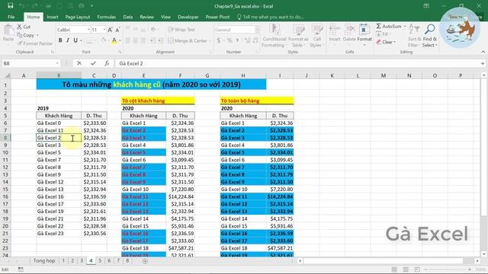488x274 pixels.
Task: Open the File menu
Action: coord(11,17)
